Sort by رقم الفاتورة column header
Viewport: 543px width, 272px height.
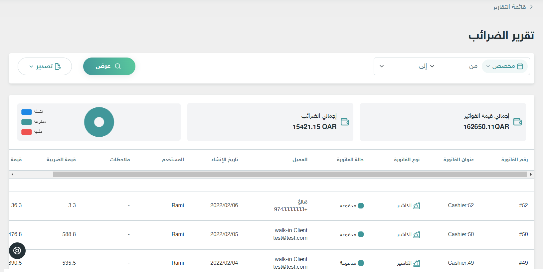point(515,160)
